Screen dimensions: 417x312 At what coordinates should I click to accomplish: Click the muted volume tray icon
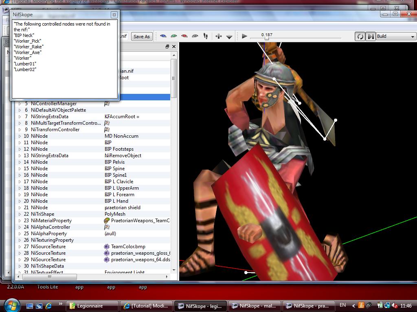pyautogui.click(x=395, y=305)
